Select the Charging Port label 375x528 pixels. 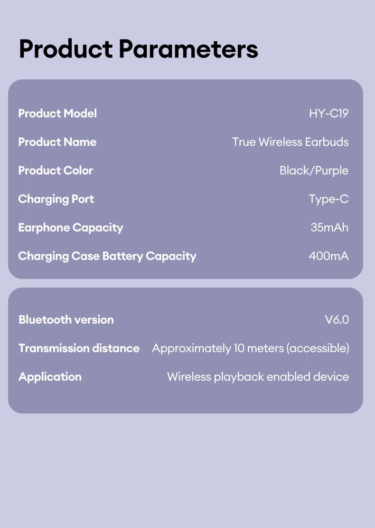click(x=56, y=199)
